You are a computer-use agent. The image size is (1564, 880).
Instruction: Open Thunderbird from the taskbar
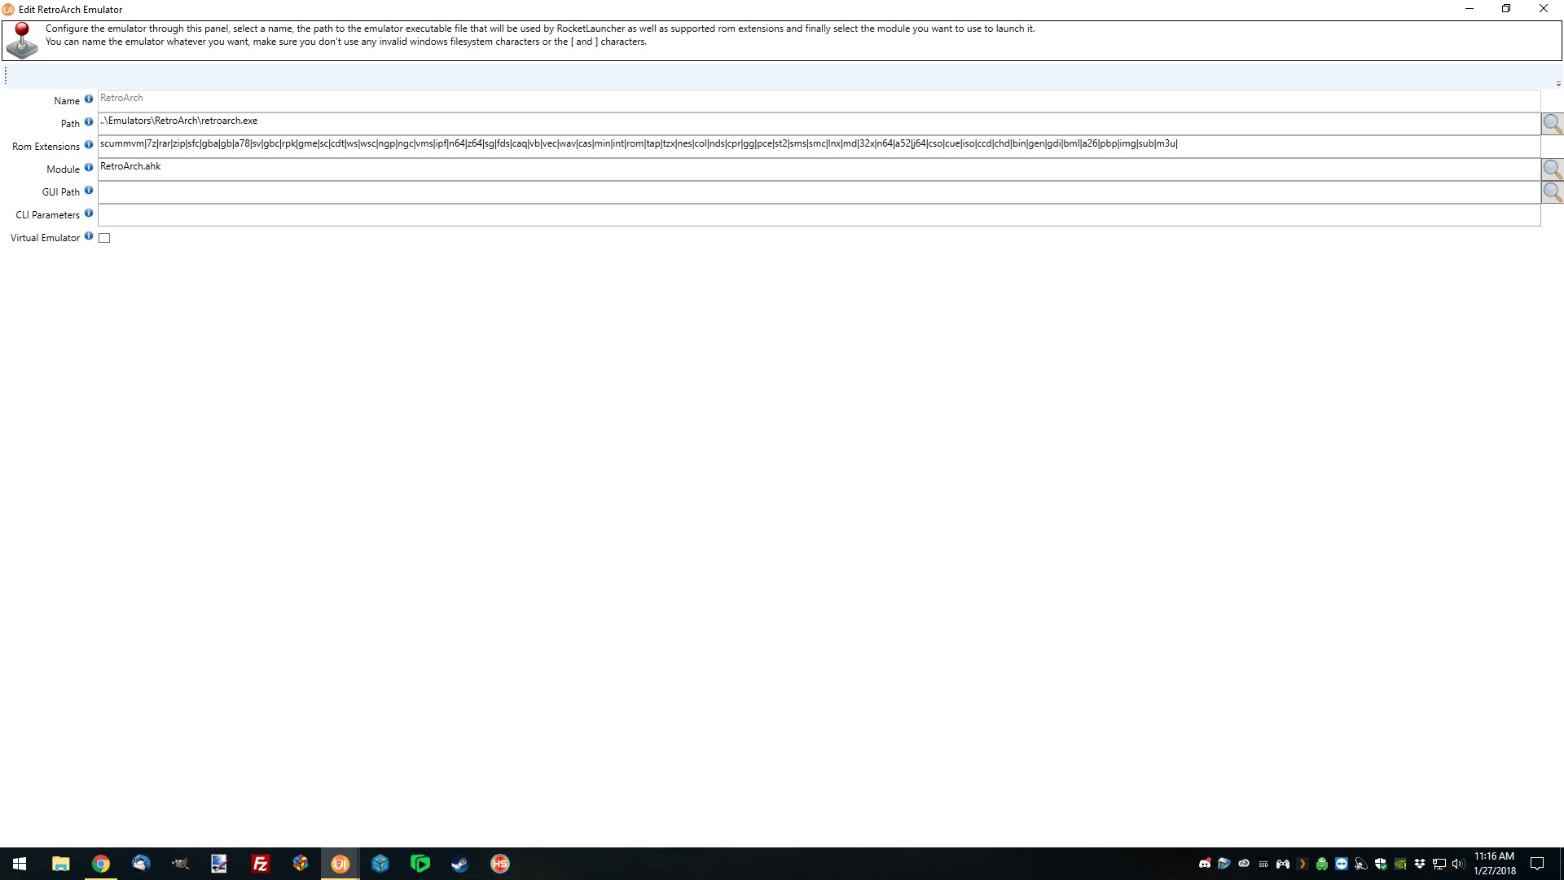(x=141, y=864)
